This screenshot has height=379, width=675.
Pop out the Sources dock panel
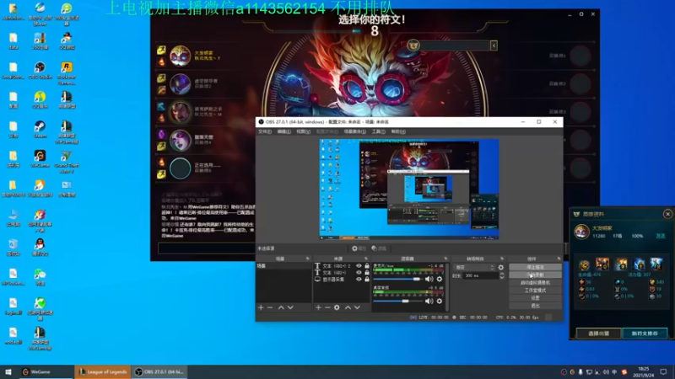pyautogui.click(x=366, y=259)
